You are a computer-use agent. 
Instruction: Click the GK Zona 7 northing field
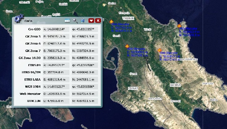pos(85,51)
